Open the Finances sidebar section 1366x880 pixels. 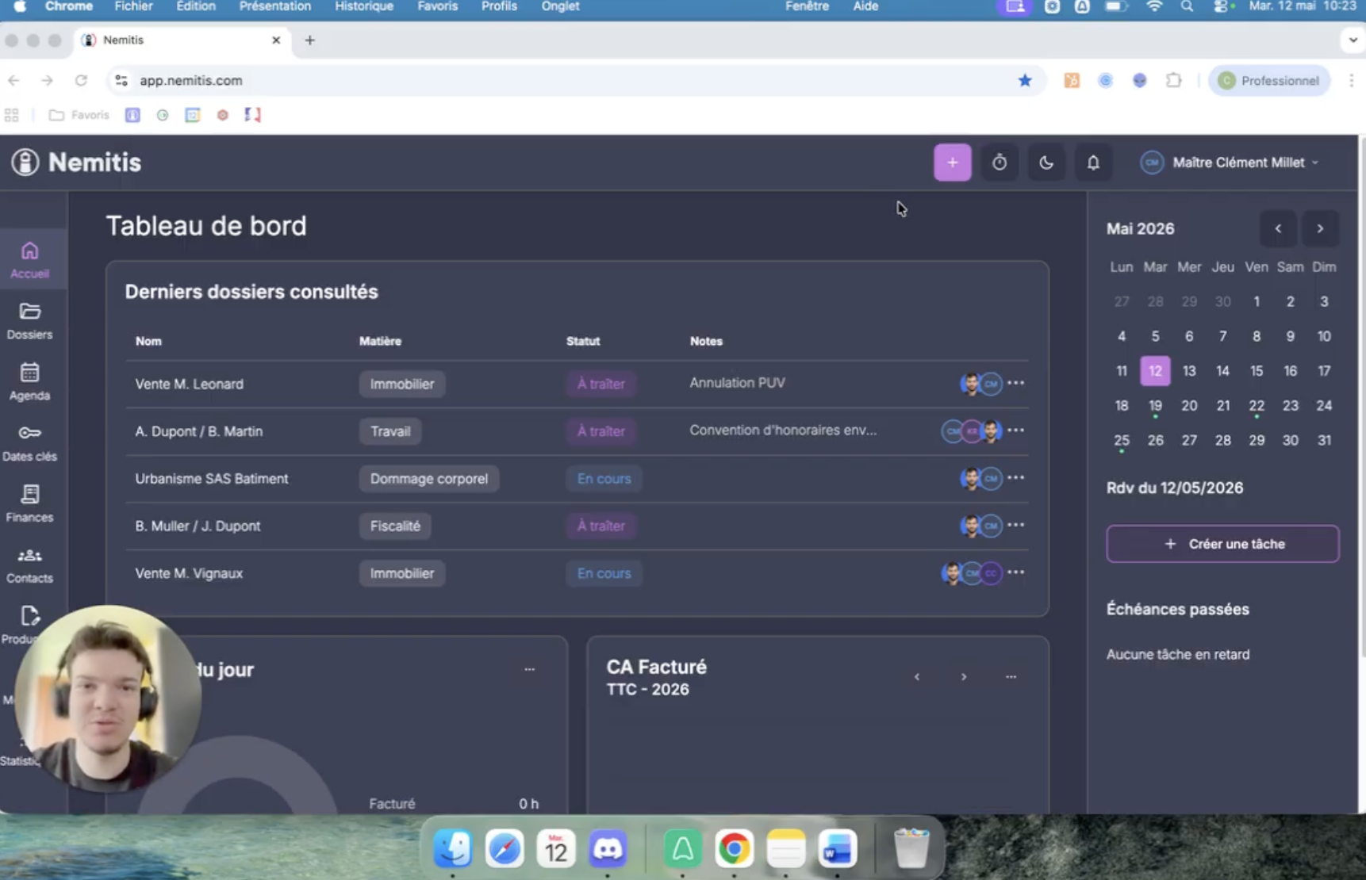tap(29, 504)
